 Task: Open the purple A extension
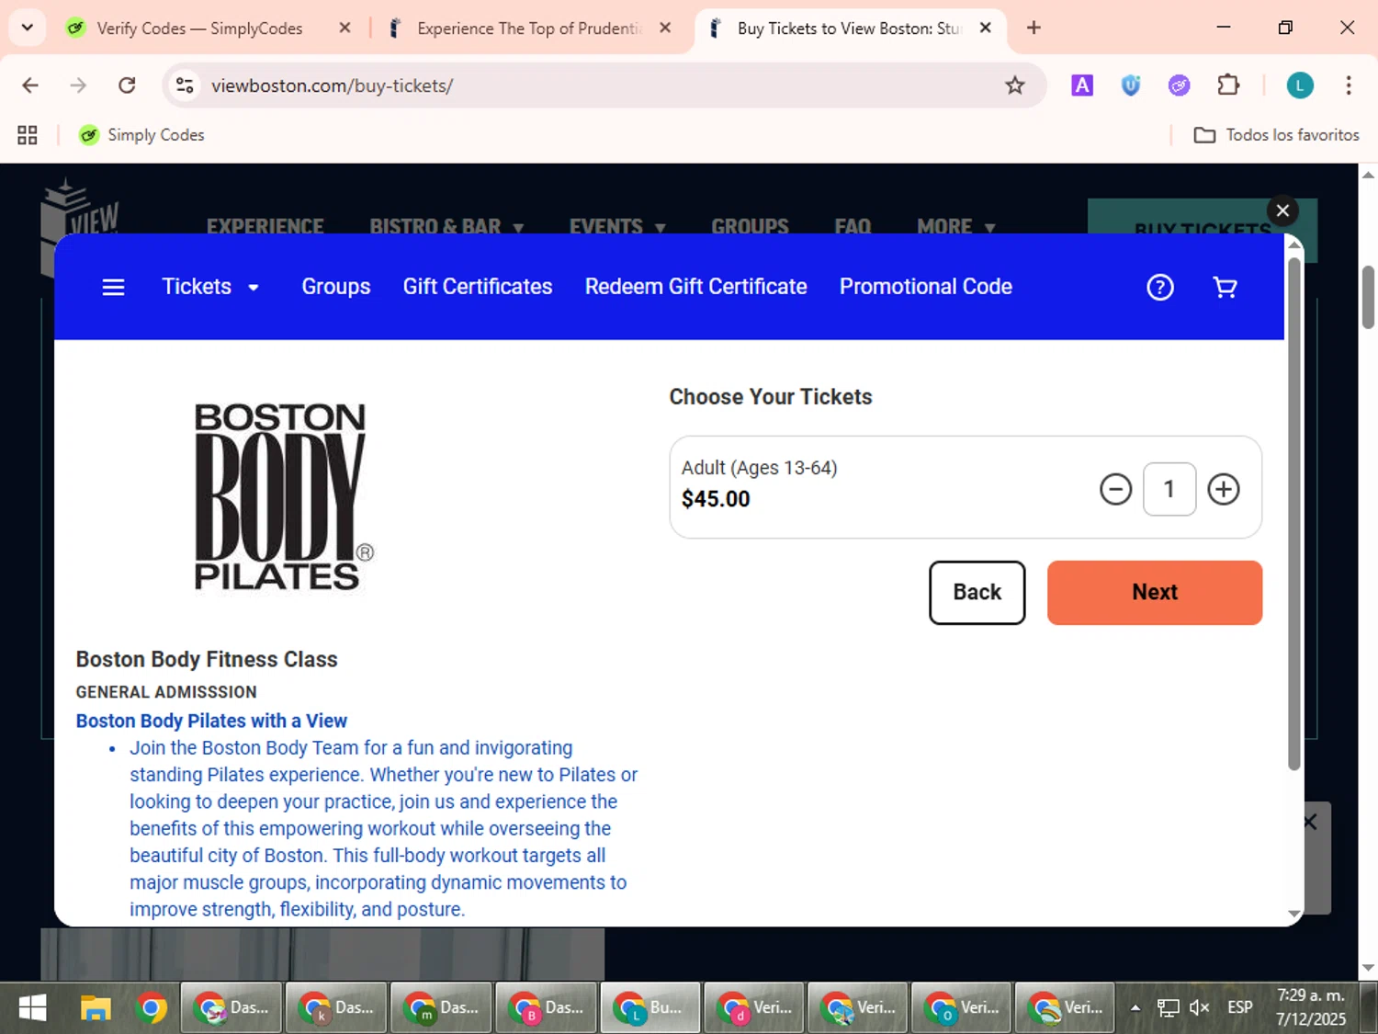[1082, 85]
